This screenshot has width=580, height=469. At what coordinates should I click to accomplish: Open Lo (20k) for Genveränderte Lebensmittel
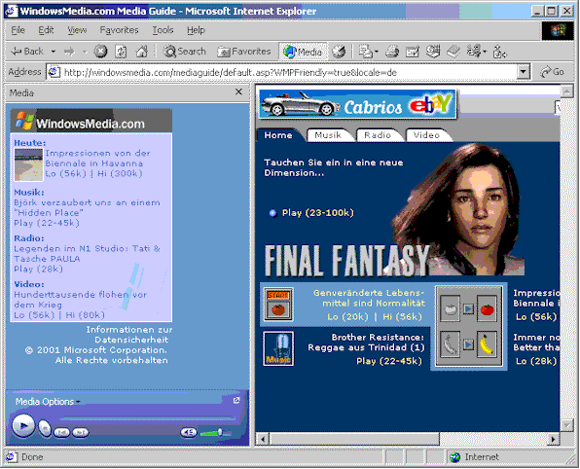[347, 317]
